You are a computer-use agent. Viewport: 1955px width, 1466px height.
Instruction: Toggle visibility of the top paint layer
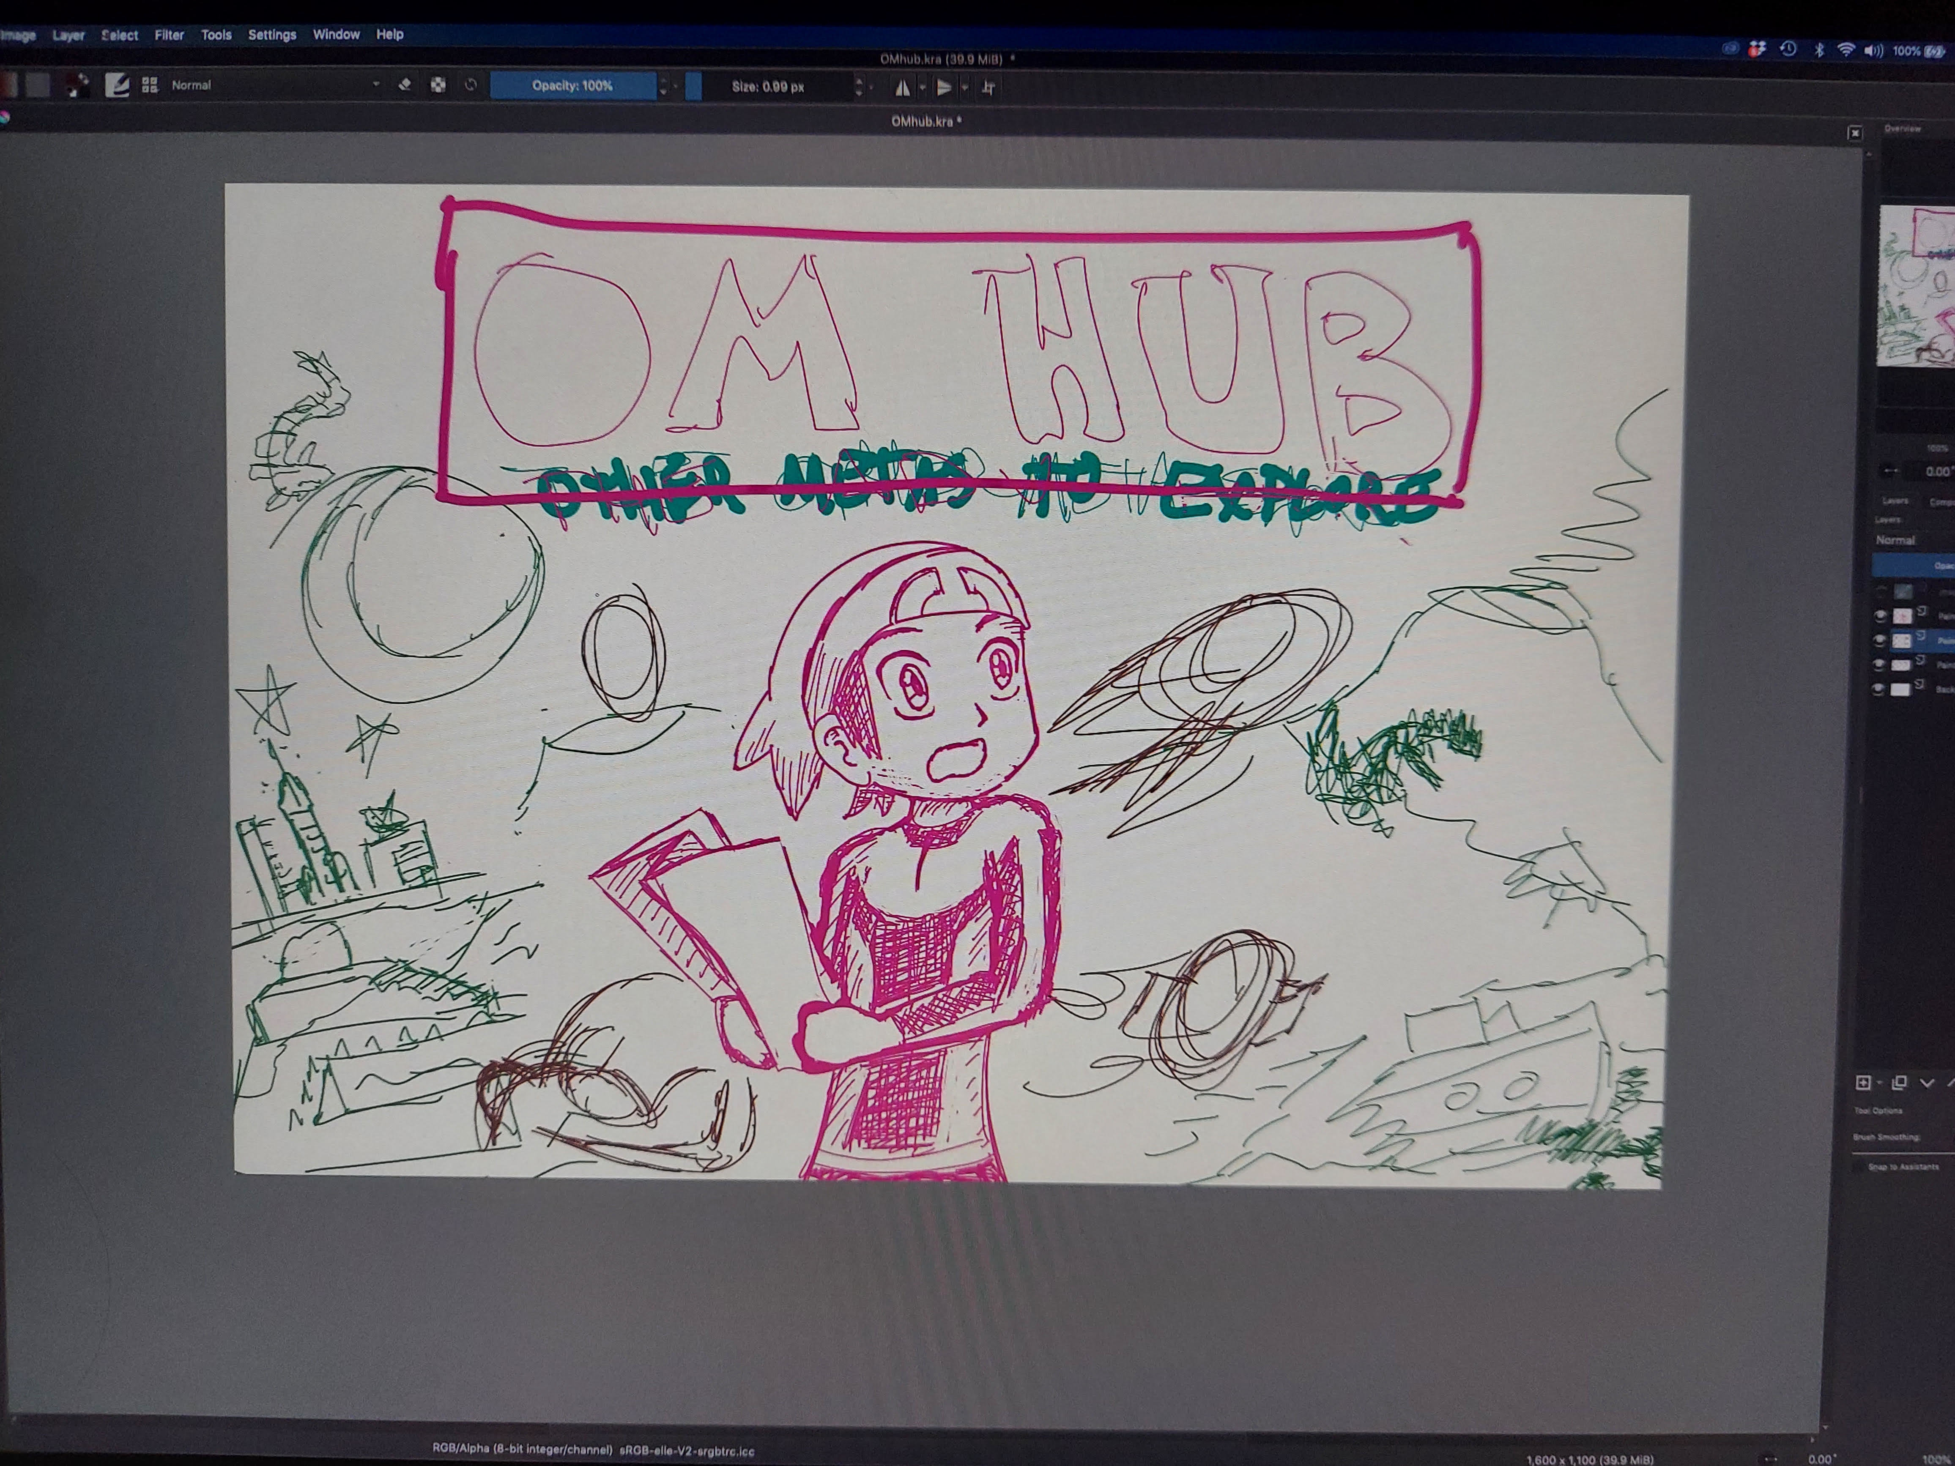click(1880, 616)
